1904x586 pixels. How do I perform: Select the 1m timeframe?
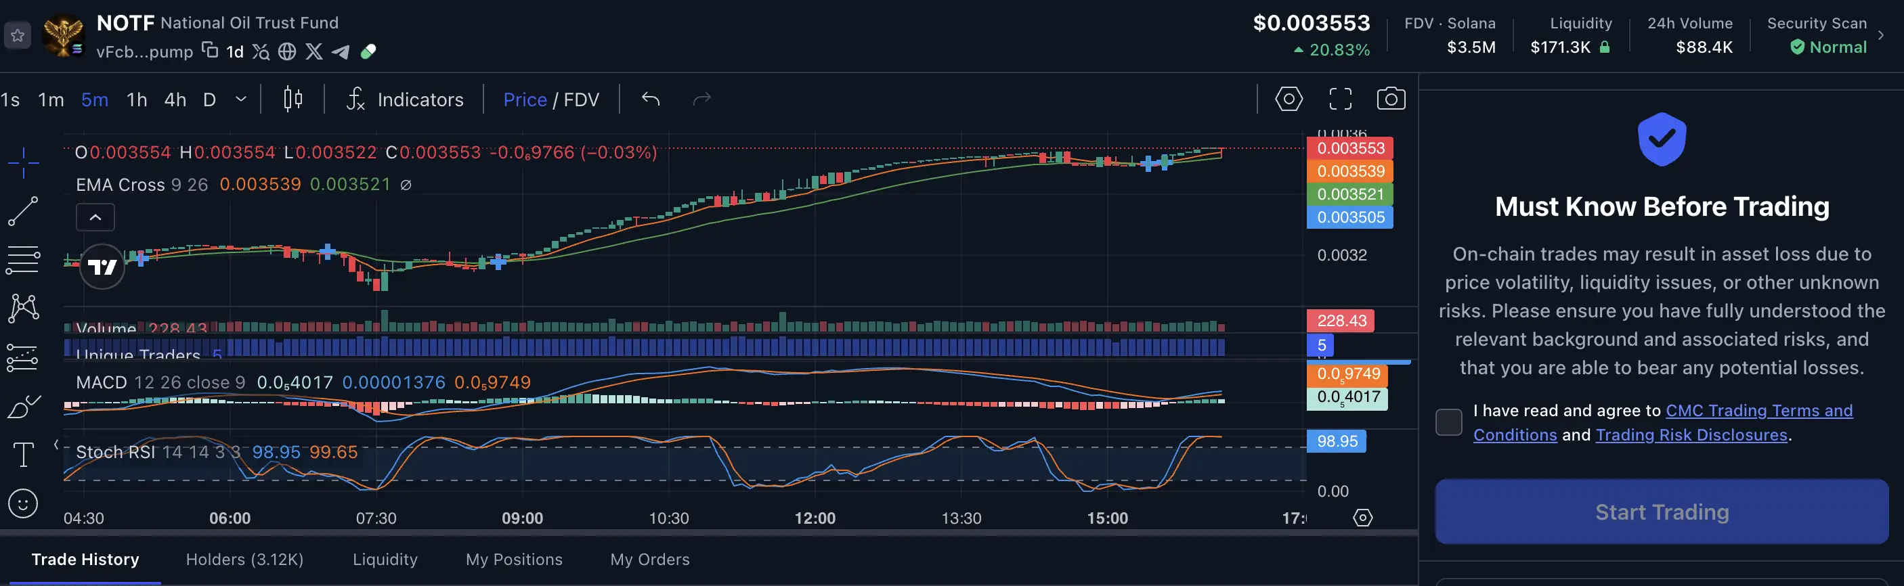pyautogui.click(x=51, y=99)
